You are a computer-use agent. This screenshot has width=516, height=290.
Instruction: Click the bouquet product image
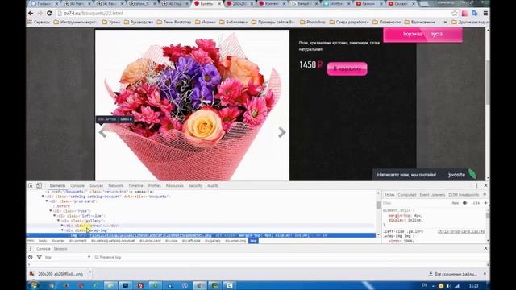(192, 106)
